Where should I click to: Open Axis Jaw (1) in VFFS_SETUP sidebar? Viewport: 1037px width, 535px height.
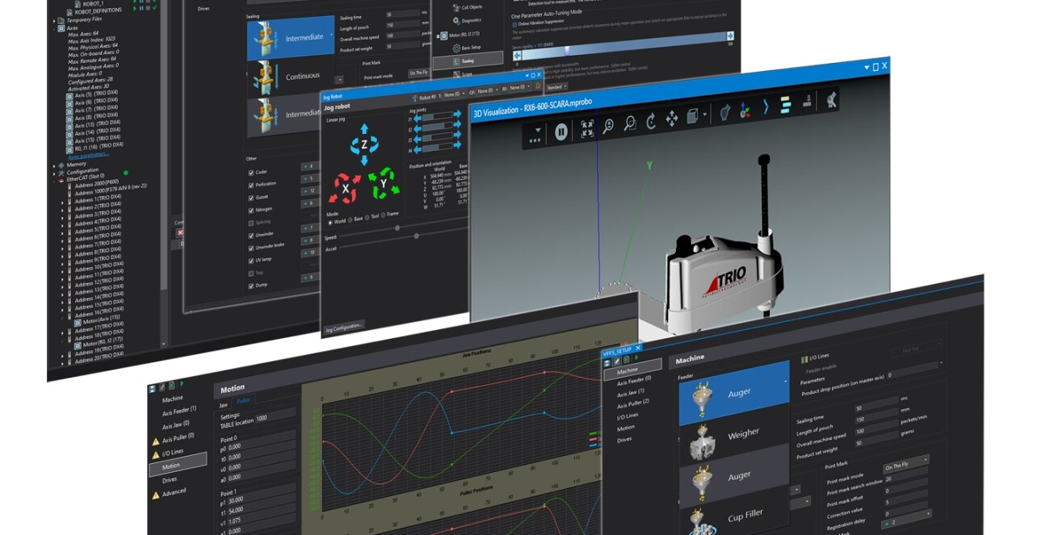coord(632,392)
